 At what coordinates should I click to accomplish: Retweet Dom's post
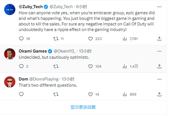click(56, 94)
